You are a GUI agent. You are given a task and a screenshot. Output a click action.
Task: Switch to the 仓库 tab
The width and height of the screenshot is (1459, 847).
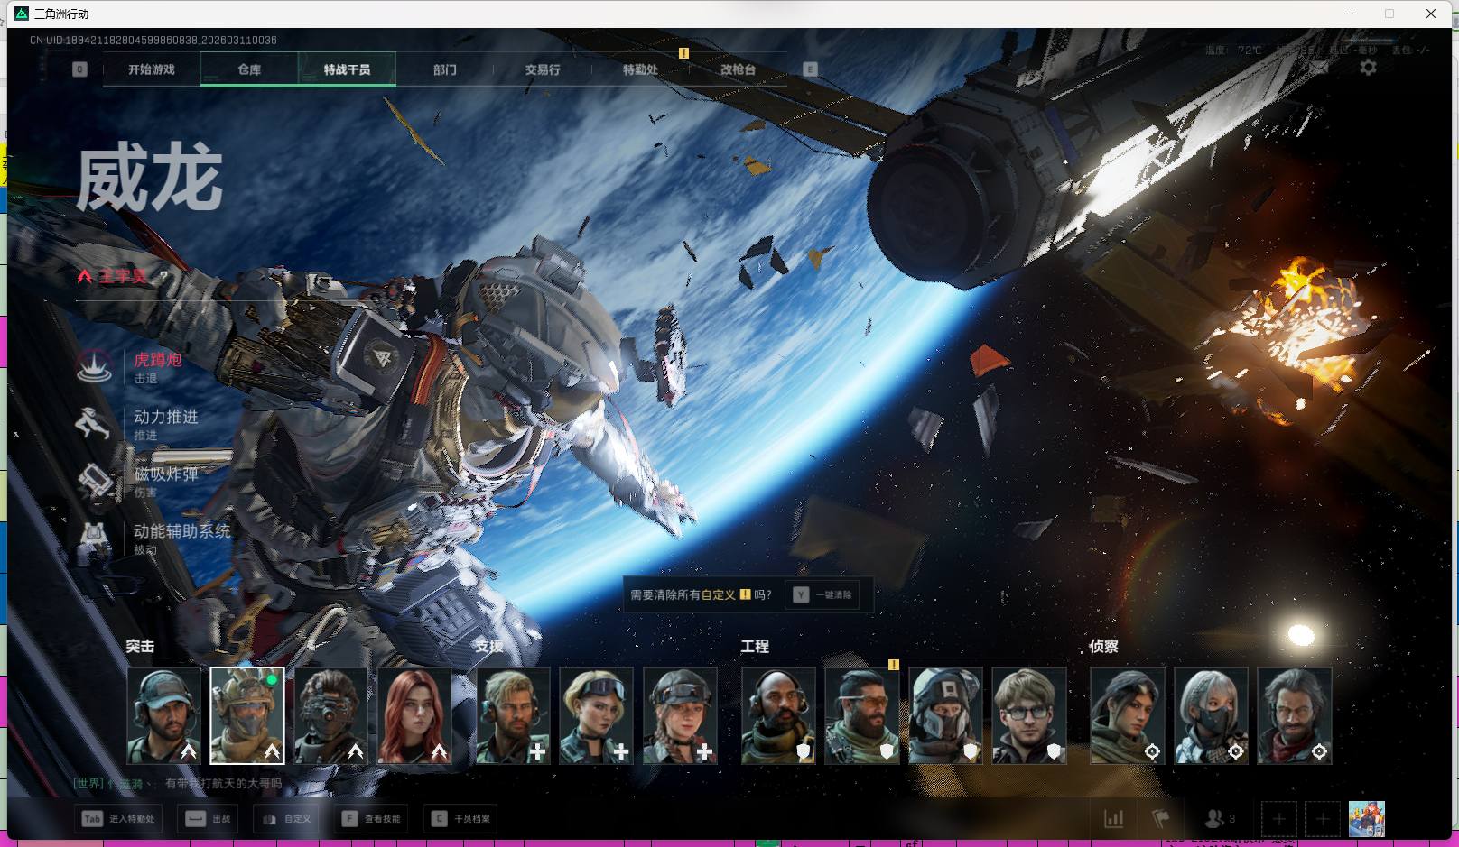[x=249, y=69]
